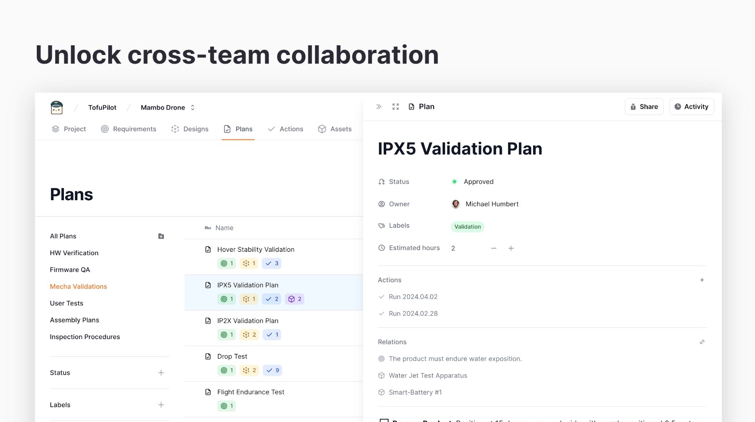Open action Run 2024.02.28
Image resolution: width=755 pixels, height=422 pixels.
tap(413, 313)
